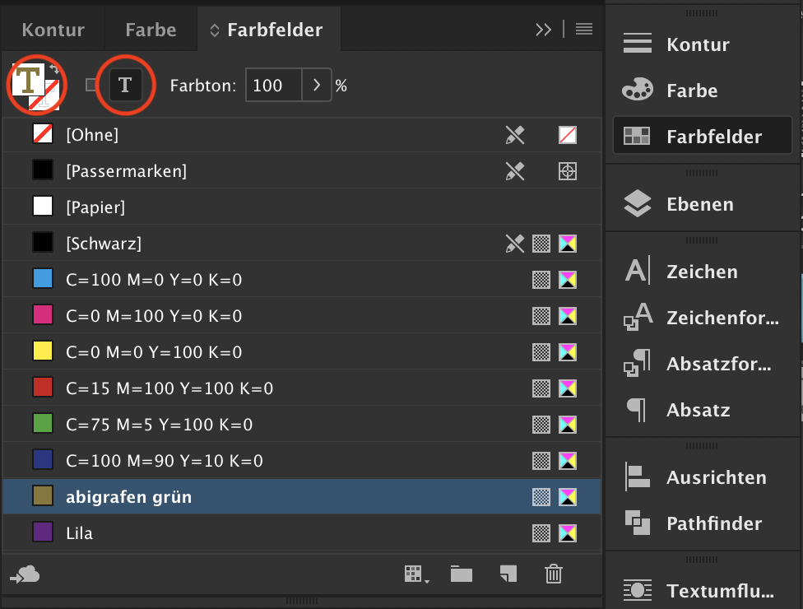Toggle formatting affects container square
This screenshot has width=803, height=609.
(91, 85)
